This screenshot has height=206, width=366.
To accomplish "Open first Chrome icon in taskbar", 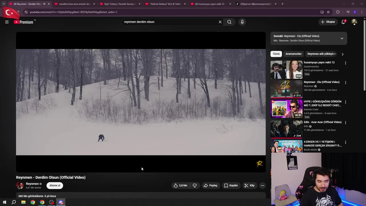I will pyautogui.click(x=33, y=202).
